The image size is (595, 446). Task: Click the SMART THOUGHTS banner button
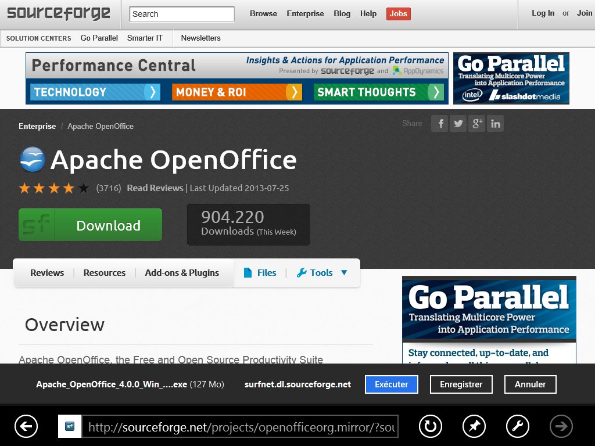point(379,92)
